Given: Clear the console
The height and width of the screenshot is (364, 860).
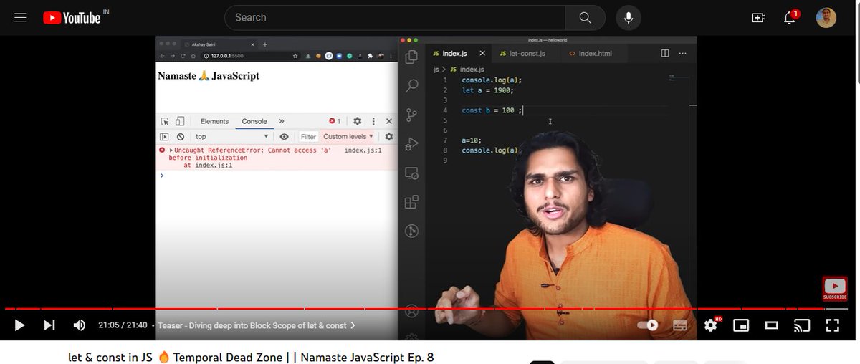Looking at the screenshot, I should click(x=181, y=136).
